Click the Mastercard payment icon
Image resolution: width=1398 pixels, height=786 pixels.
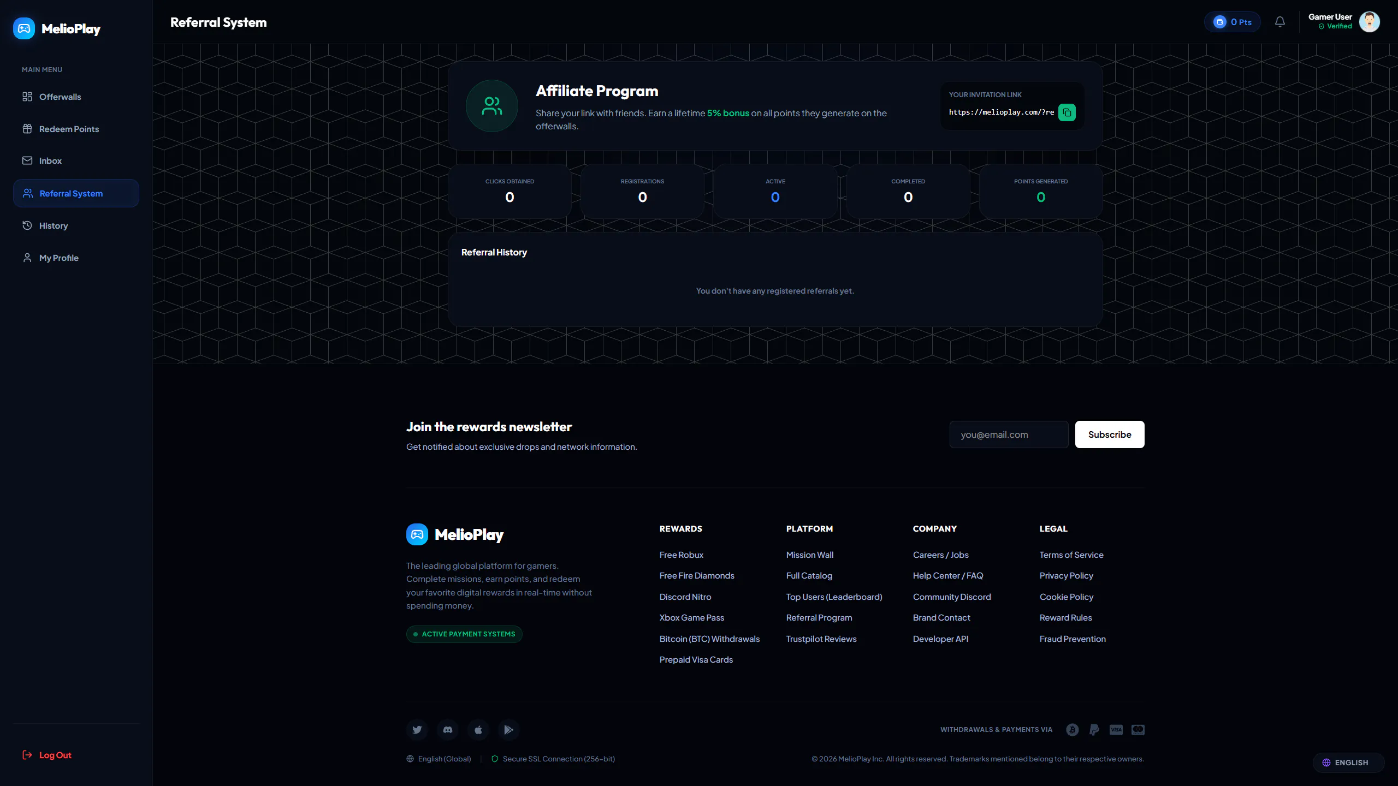(1138, 730)
